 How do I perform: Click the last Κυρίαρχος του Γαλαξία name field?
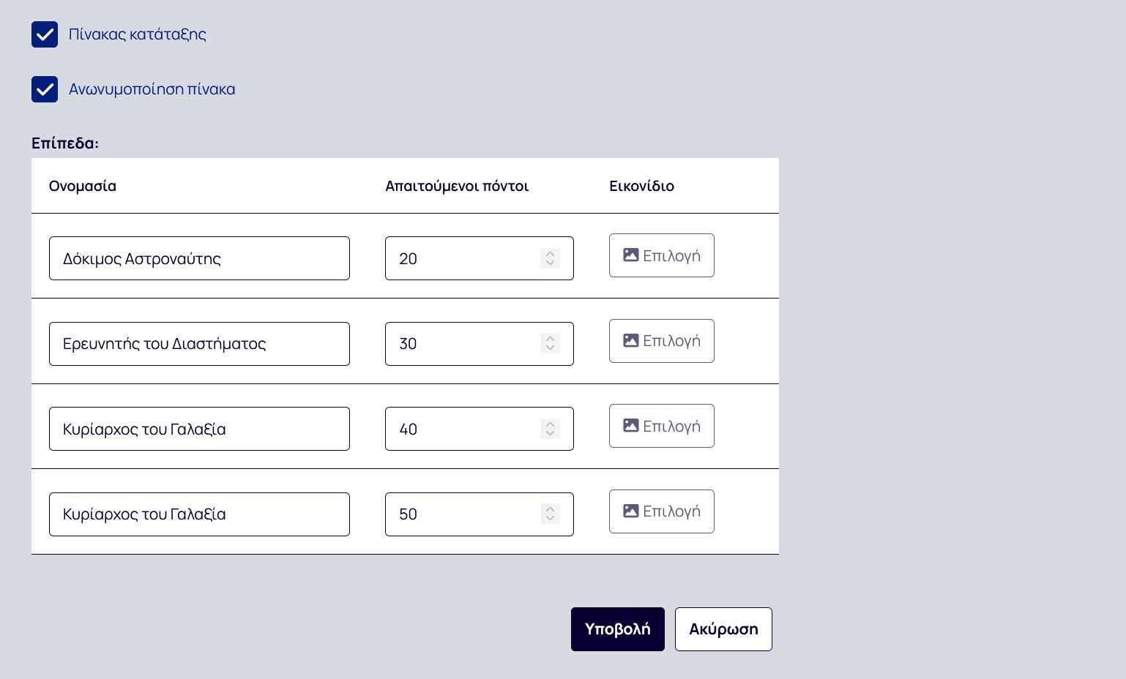point(199,514)
